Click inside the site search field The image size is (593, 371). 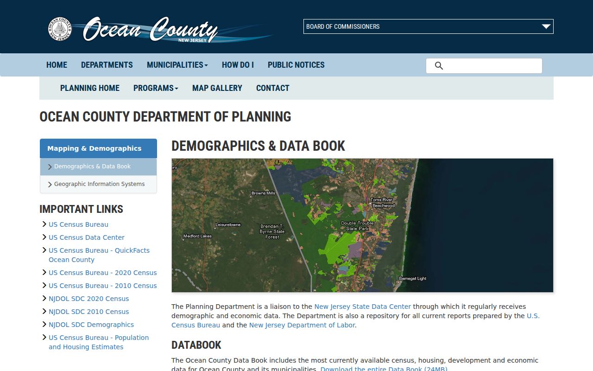click(484, 66)
